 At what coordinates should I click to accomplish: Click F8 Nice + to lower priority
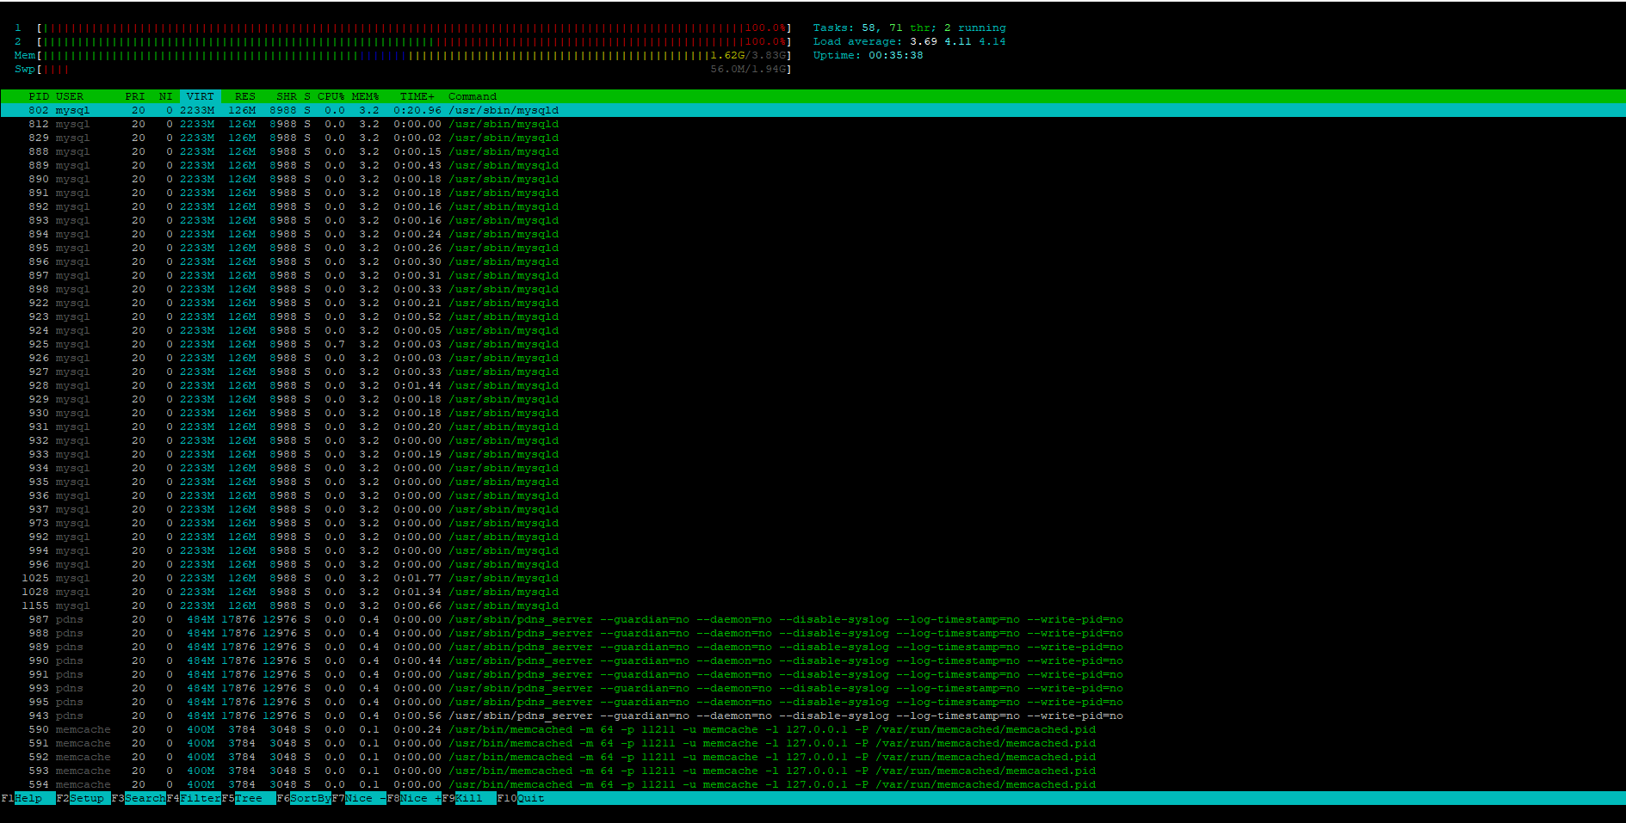[414, 798]
